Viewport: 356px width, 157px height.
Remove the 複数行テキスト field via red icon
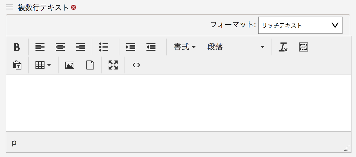coord(74,8)
